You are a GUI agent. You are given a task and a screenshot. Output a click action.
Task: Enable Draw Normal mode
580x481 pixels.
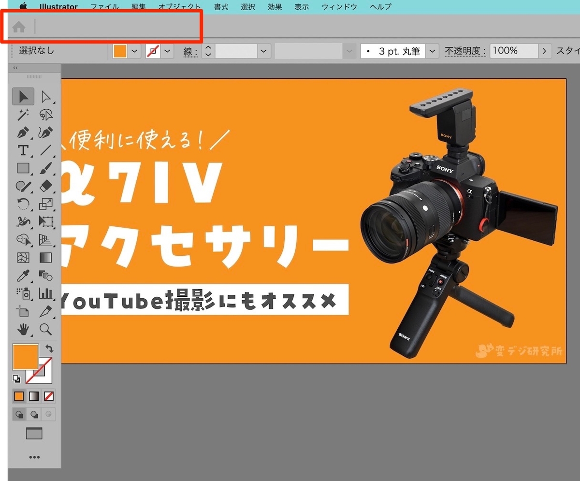(x=19, y=414)
